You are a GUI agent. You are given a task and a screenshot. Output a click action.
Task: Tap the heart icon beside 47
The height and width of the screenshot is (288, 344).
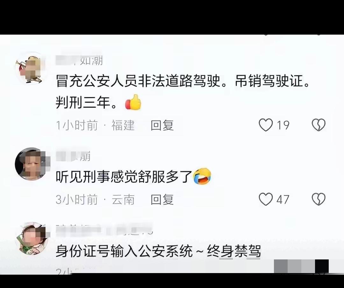click(266, 199)
